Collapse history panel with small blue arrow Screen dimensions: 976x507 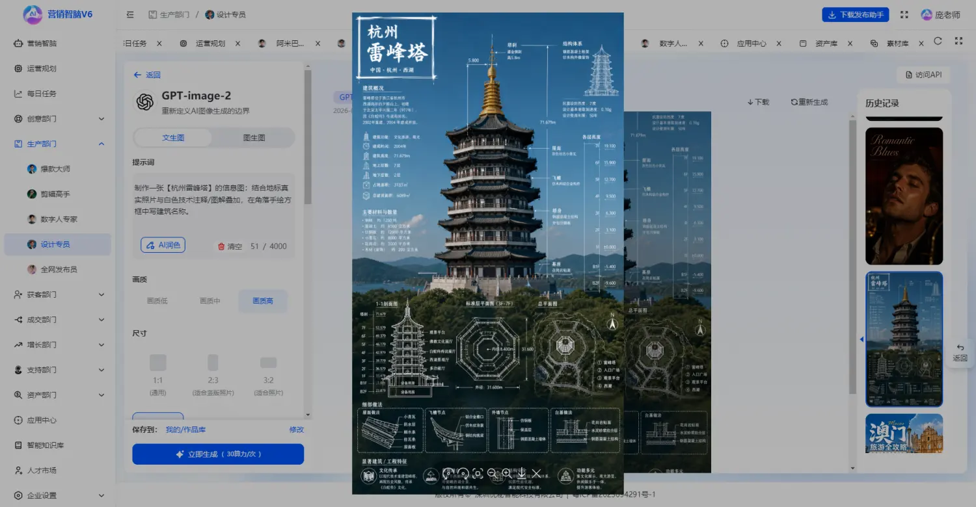(861, 339)
